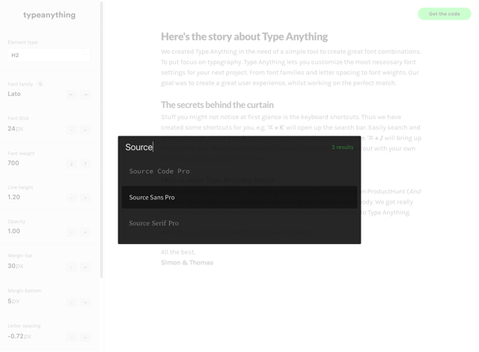
Task: Click the sidebar vertical scrollbar
Action: pyautogui.click(x=102, y=139)
